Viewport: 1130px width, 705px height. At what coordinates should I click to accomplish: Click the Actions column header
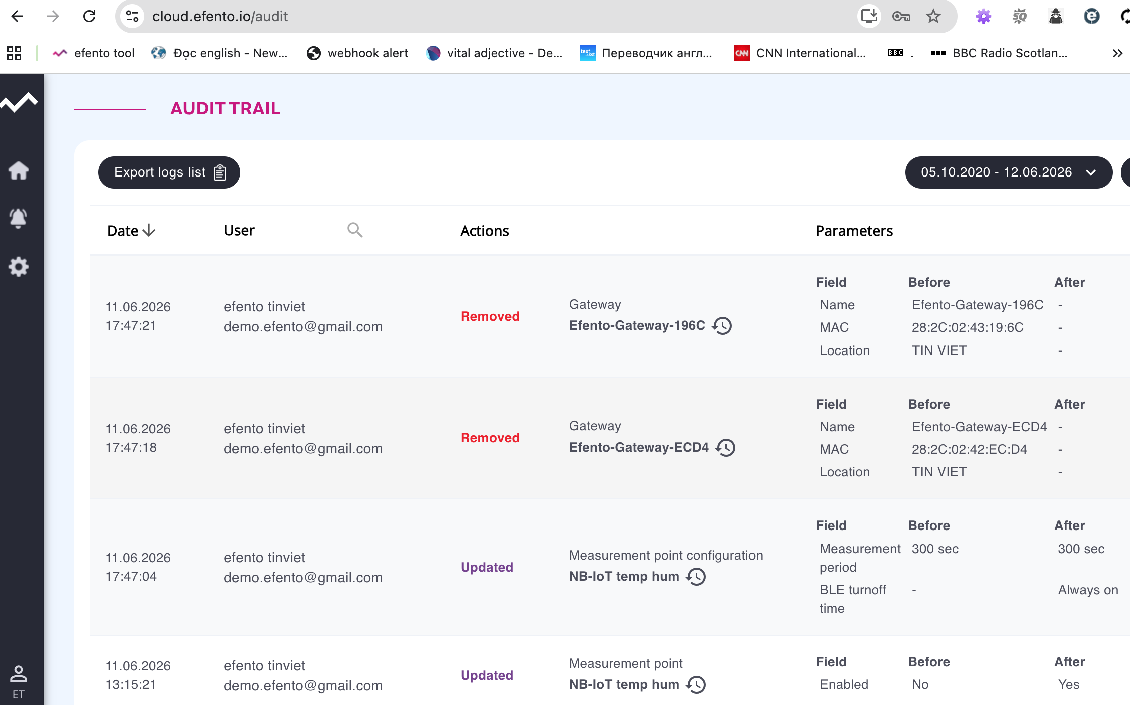coord(485,231)
